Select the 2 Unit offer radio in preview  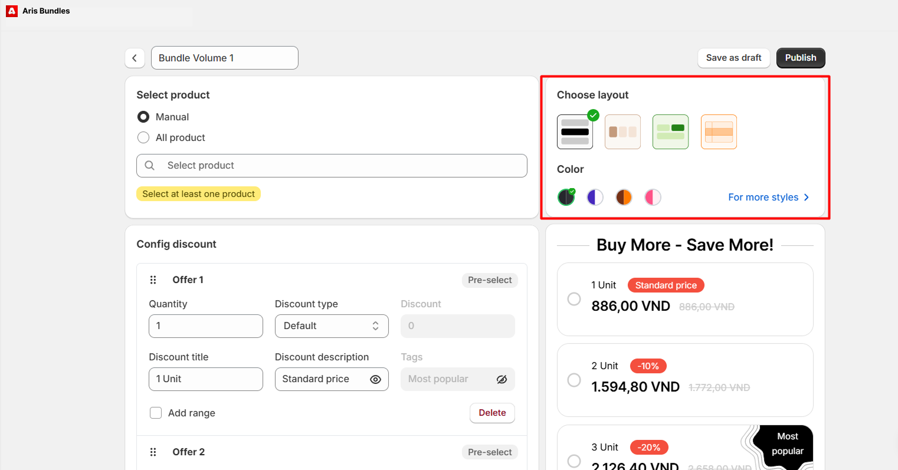pyautogui.click(x=574, y=380)
